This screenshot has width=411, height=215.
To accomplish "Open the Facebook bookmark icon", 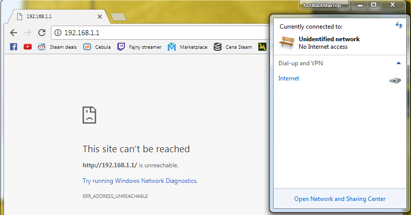I will click(x=14, y=47).
